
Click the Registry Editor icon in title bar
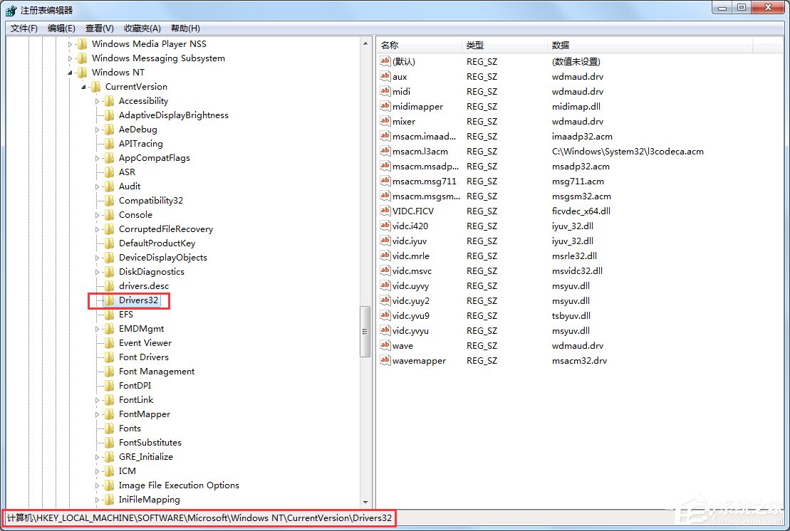(x=11, y=7)
